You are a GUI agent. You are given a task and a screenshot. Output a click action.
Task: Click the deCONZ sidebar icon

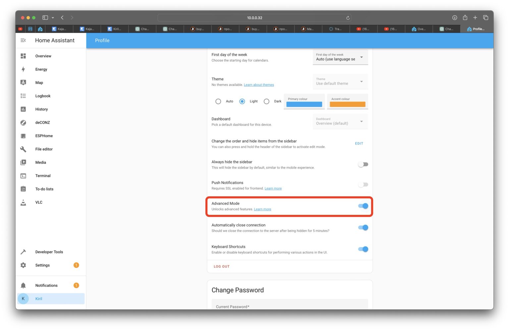[23, 123]
